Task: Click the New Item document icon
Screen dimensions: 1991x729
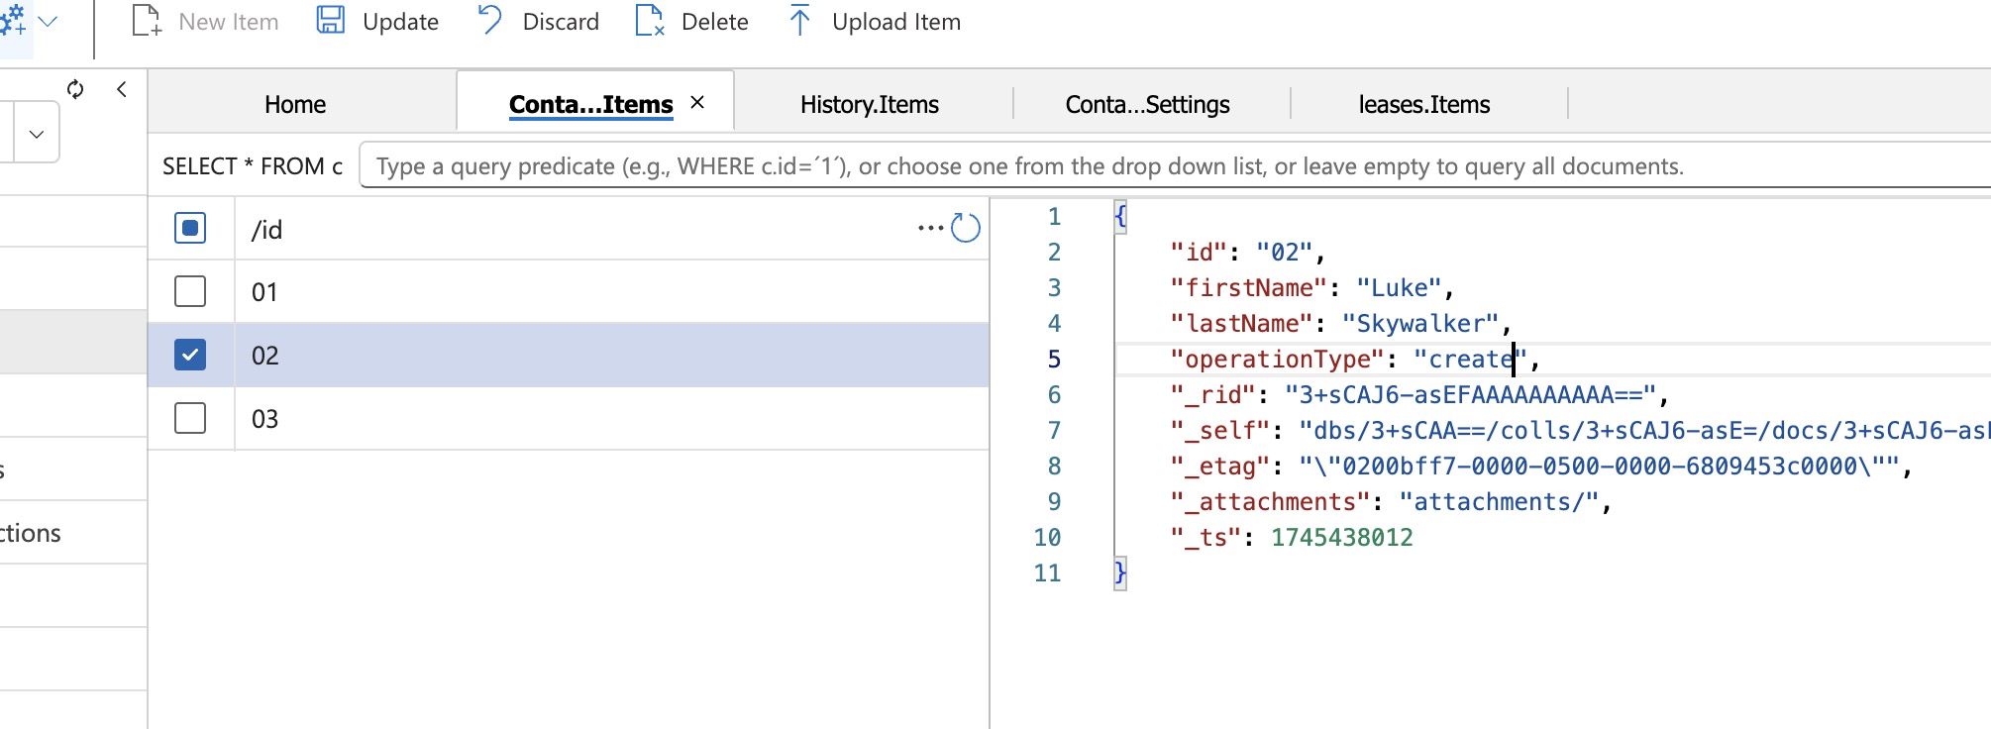Action: pos(146,21)
